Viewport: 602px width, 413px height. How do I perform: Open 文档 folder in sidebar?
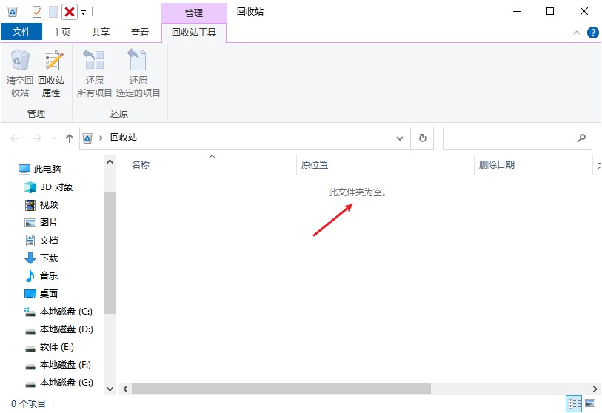pos(41,241)
